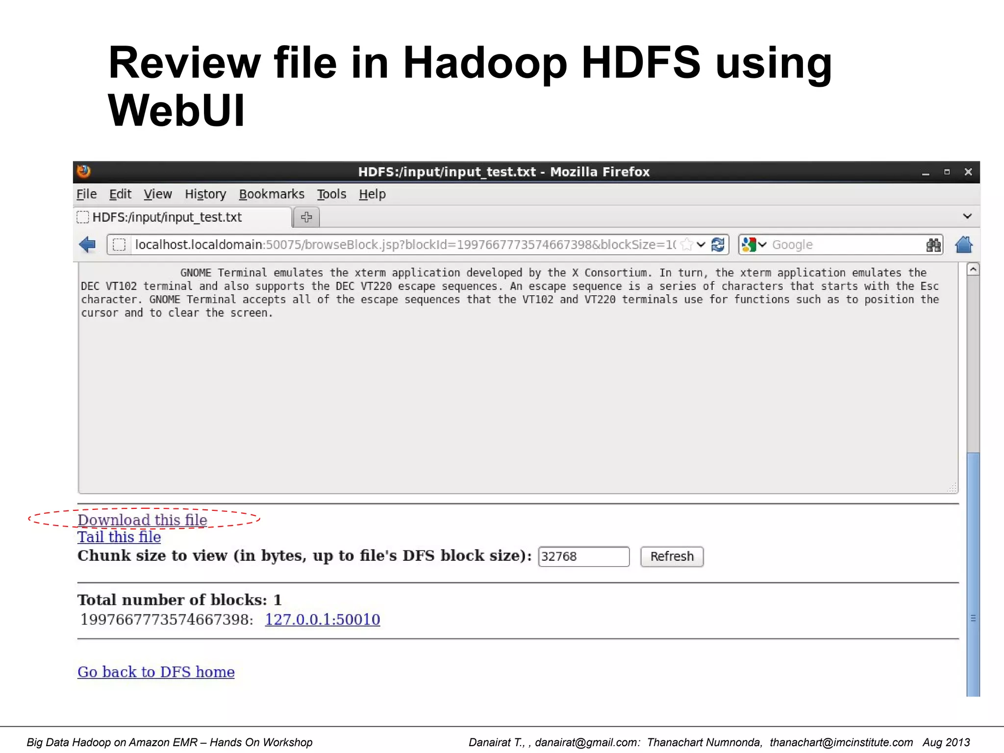The image size is (1004, 753).
Task: Click inside the file content text area
Action: click(x=518, y=377)
